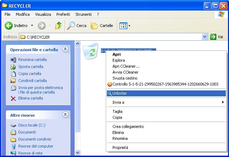Image resolution: width=229 pixels, height=157 pixels.
Task: Open the Cerca search magnifier
Action: point(71,26)
